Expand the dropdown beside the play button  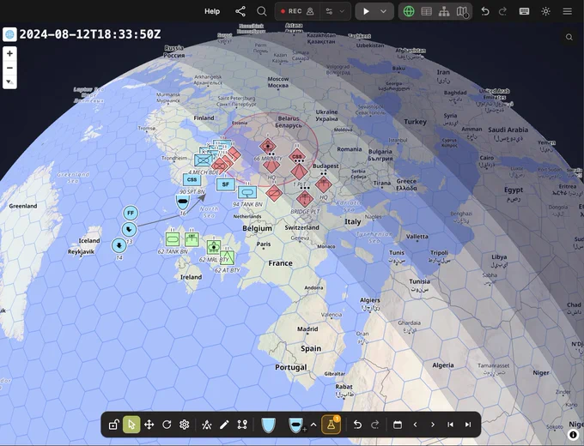(384, 11)
